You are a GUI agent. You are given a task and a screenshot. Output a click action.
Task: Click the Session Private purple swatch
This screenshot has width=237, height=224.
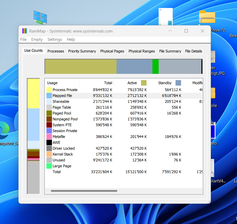coord(49,131)
